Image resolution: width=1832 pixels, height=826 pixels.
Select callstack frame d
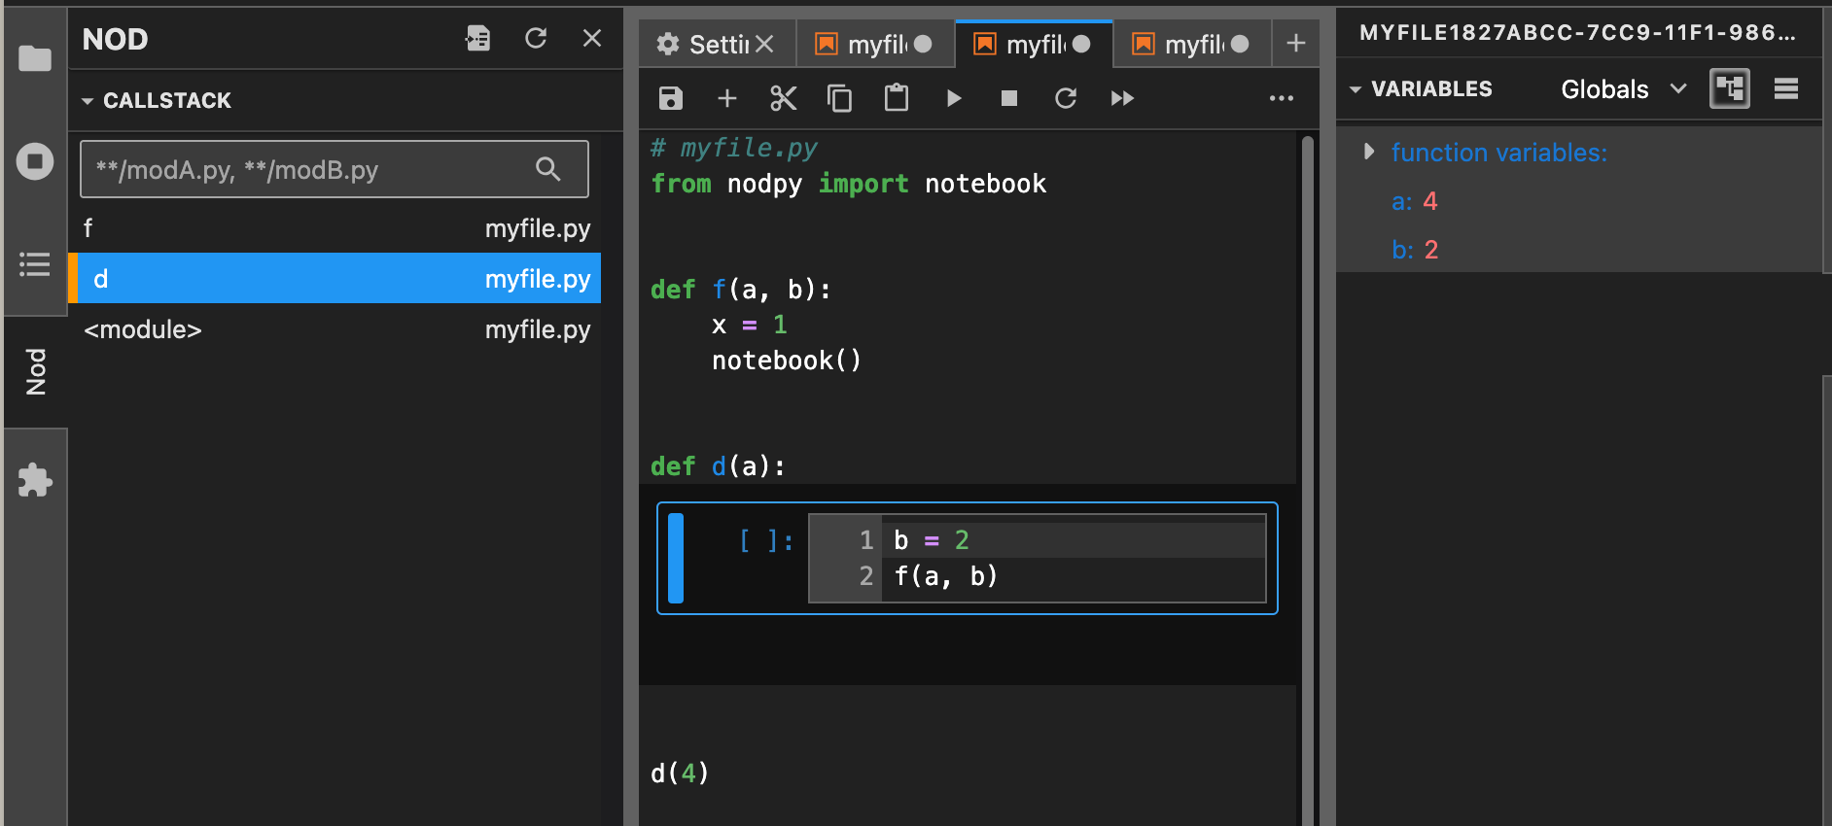(x=335, y=279)
